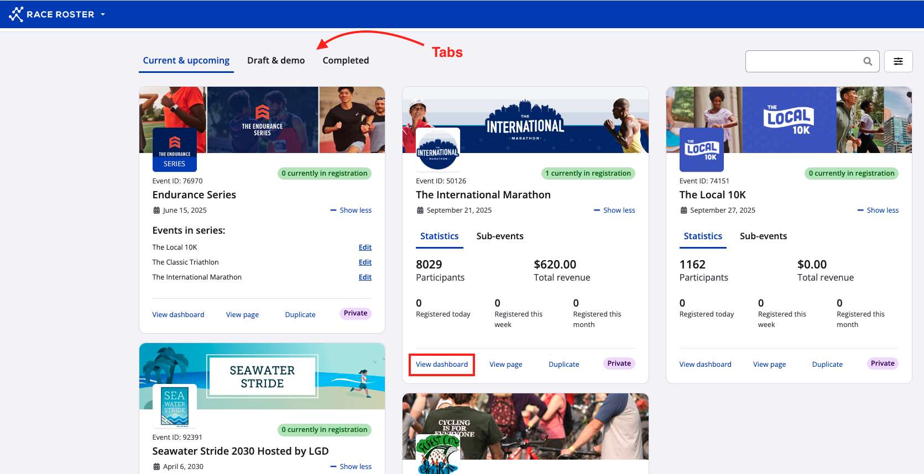Image resolution: width=924 pixels, height=474 pixels.
Task: Collapse International Marathon card with Show less
Action: (x=614, y=210)
